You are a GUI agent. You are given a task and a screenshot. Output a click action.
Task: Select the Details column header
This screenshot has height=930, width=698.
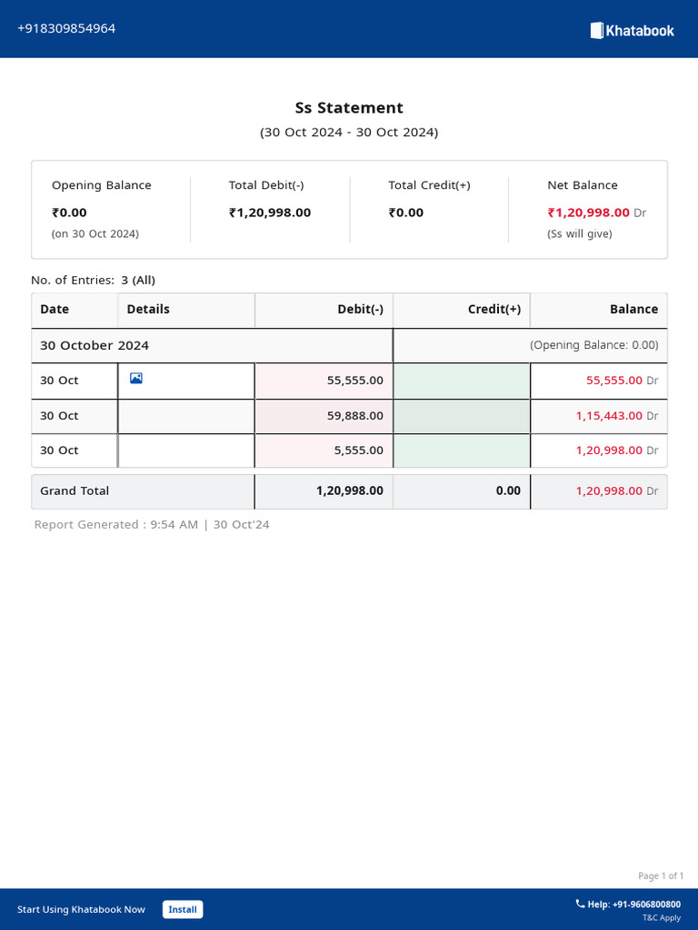click(148, 310)
